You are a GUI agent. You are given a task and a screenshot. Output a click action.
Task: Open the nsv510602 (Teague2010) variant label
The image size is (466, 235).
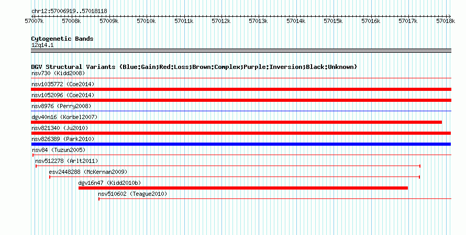(132, 194)
